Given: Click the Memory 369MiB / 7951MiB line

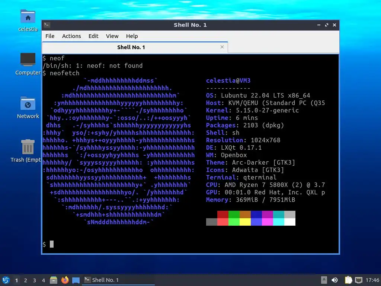Looking at the screenshot, I should 250,200.
